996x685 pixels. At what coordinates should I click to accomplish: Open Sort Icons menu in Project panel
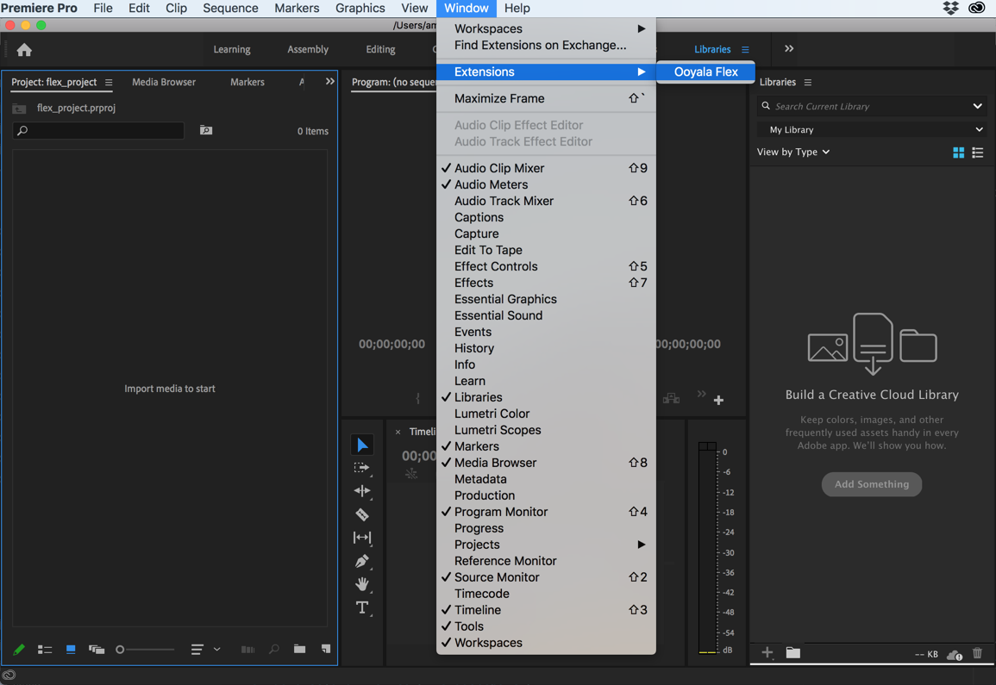point(205,650)
